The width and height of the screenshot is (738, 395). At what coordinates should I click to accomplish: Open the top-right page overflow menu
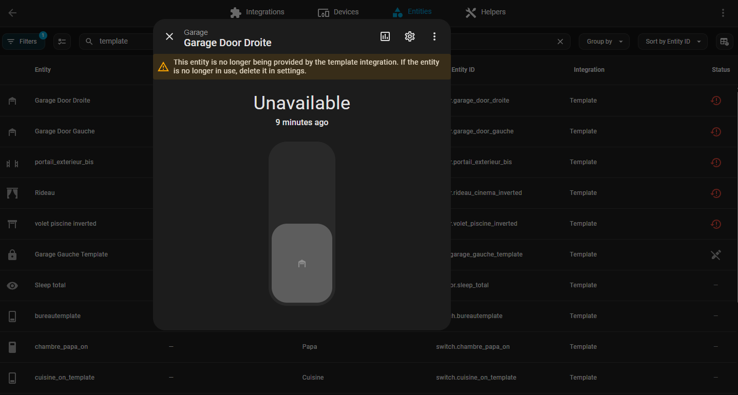723,13
